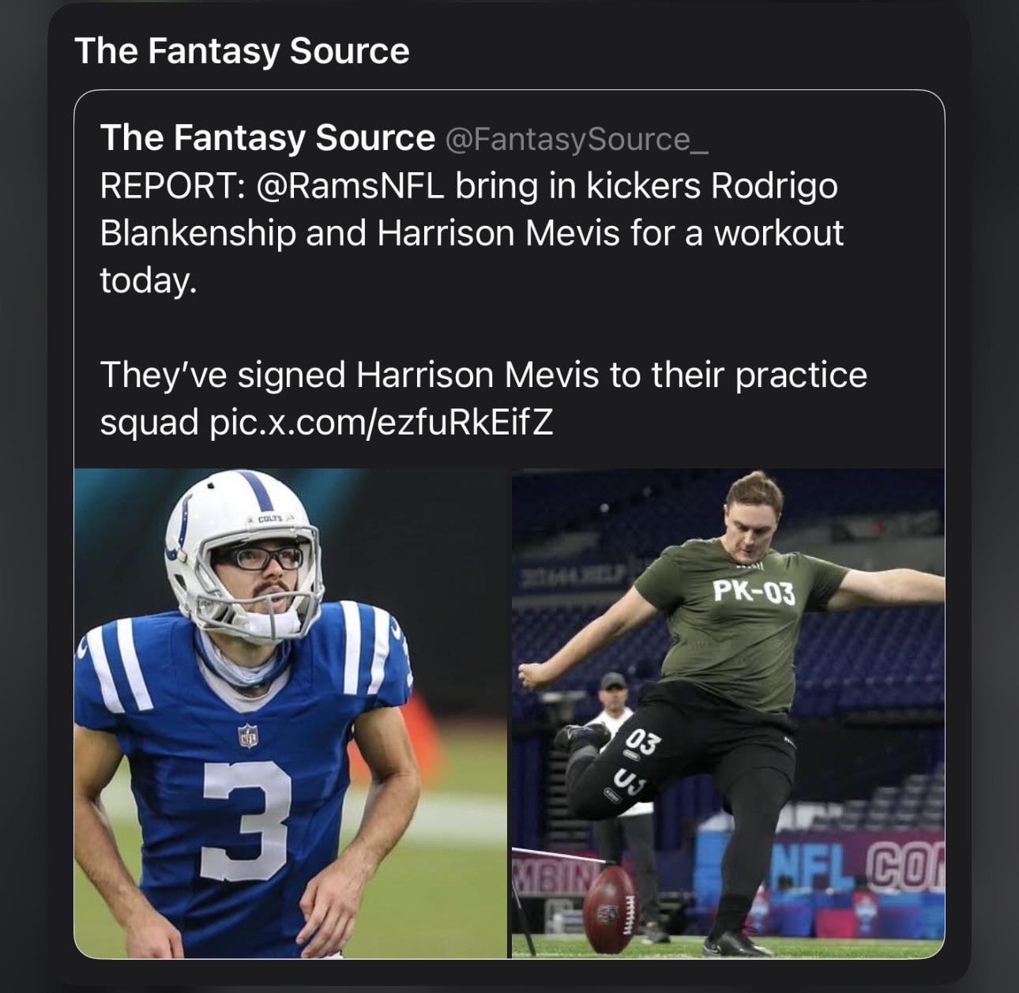The height and width of the screenshot is (993, 1019).
Task: Click the name "Rodrigo" in the tweet text
Action: pyautogui.click(x=774, y=186)
